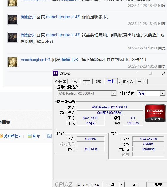Click the 工艺 value 7 纳米
The image size is (167, 187).
point(91,123)
